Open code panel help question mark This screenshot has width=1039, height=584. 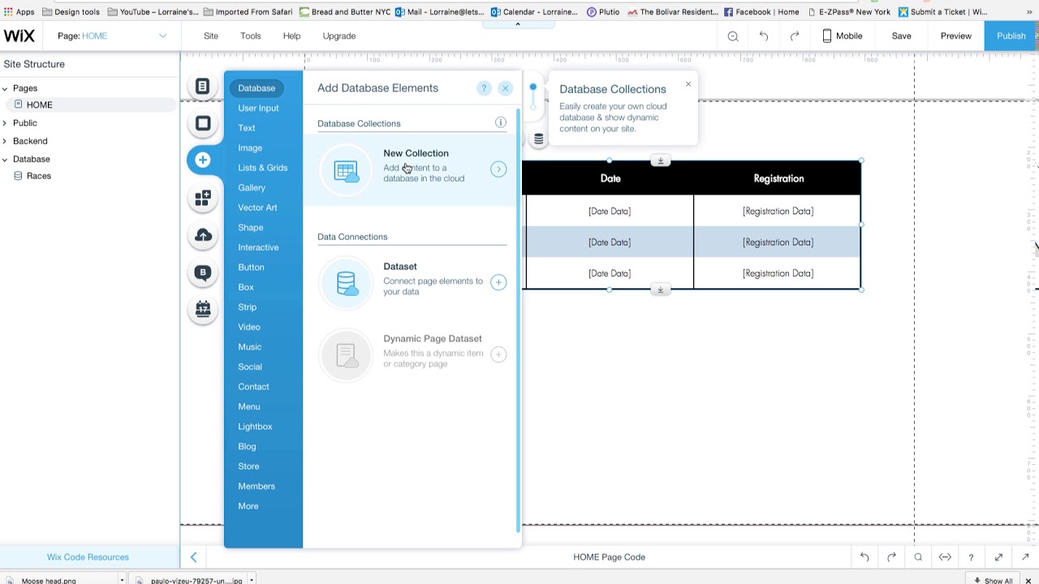tap(971, 557)
